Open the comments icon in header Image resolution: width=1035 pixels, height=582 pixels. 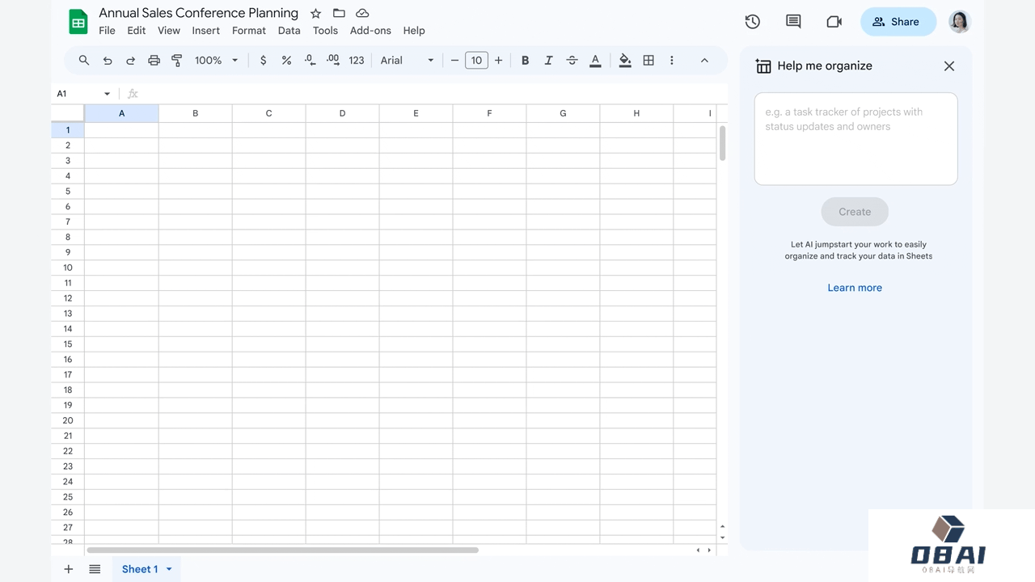(x=793, y=22)
